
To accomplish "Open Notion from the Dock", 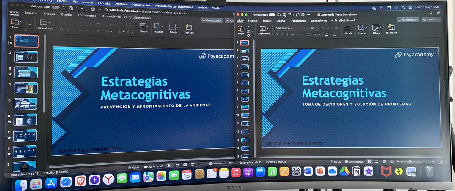I will click(x=356, y=171).
